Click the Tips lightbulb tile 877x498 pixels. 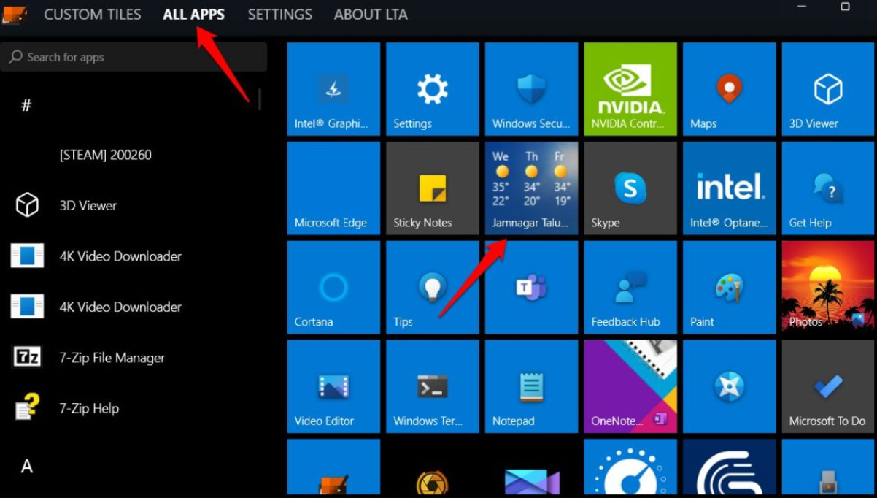[433, 288]
